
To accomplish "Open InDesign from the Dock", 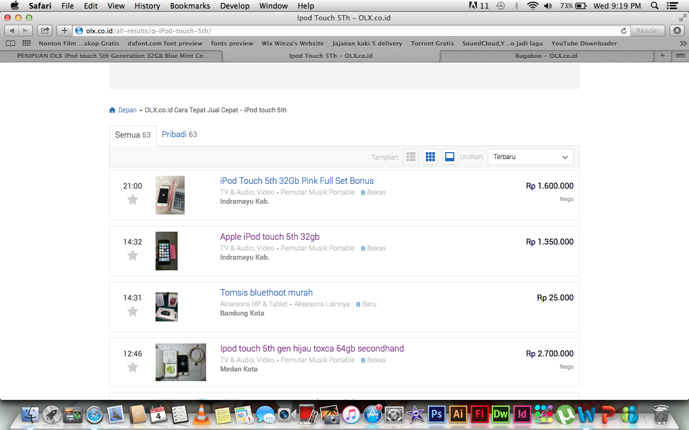I will coord(522,414).
